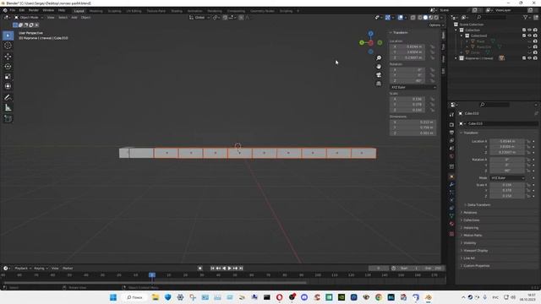Expand the Custom Properties panel
Screen dimensions: 541x304
tap(476, 266)
